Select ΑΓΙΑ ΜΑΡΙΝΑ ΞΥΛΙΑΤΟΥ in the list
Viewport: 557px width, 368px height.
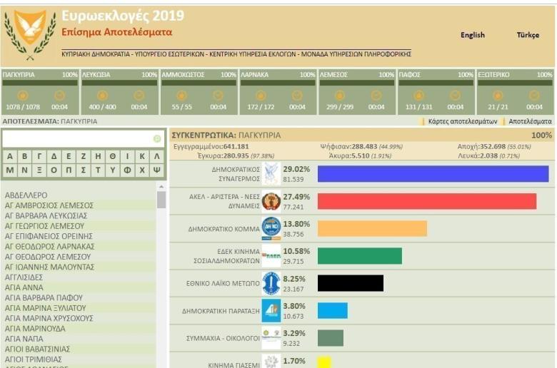46,308
